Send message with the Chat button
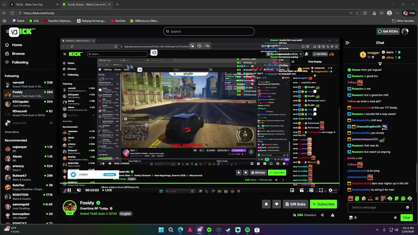The image size is (418, 235). (x=407, y=218)
